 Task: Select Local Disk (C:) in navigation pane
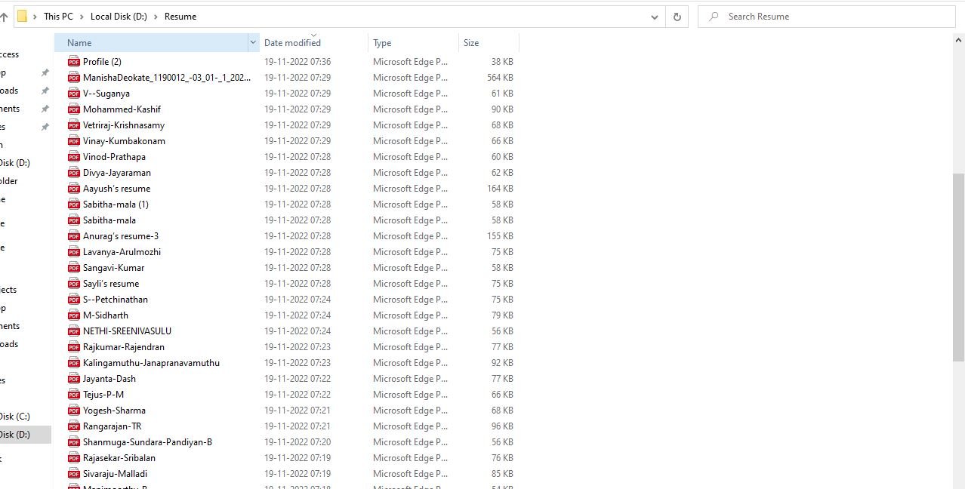(14, 417)
